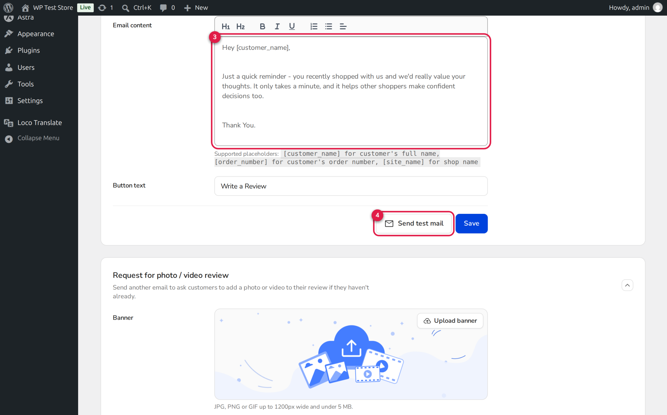Click into the email content text area

click(x=351, y=91)
